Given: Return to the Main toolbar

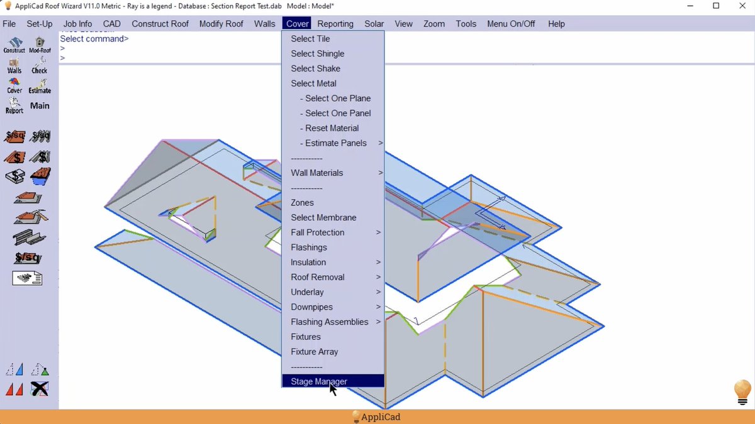Looking at the screenshot, I should pyautogui.click(x=40, y=106).
